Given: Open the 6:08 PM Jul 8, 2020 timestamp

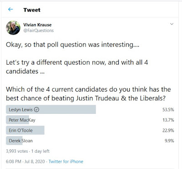Looking at the screenshot, I should point(25,161).
